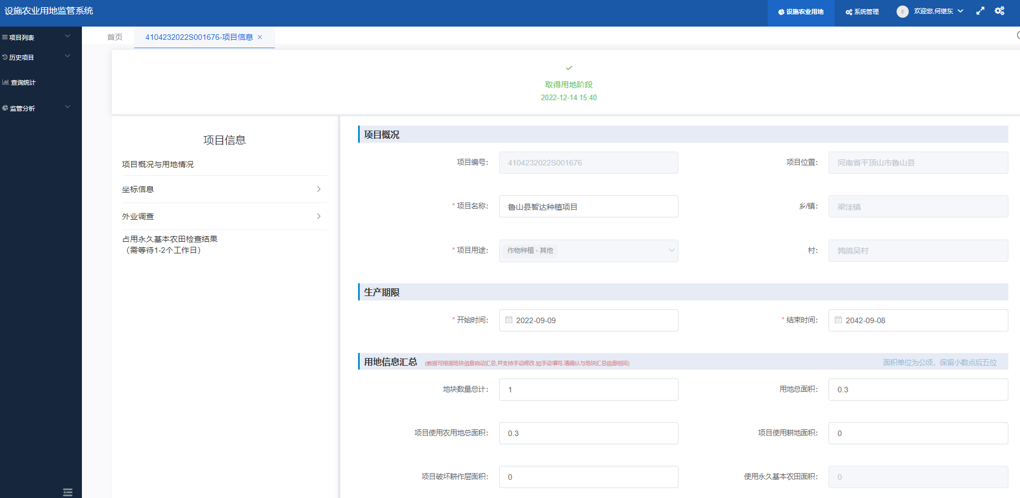
Task: Click the 历史项目 history icon
Action: (5, 57)
